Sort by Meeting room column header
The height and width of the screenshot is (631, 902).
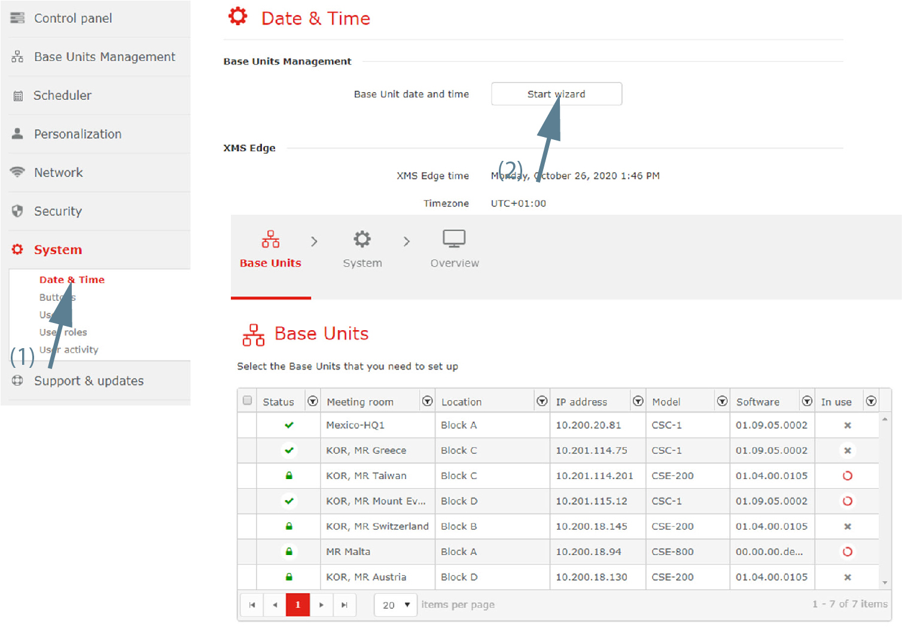pyautogui.click(x=360, y=402)
